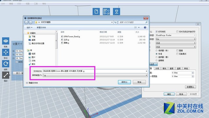Open the Downloads folder (下载)
209x118 pixels.
click(x=32, y=36)
